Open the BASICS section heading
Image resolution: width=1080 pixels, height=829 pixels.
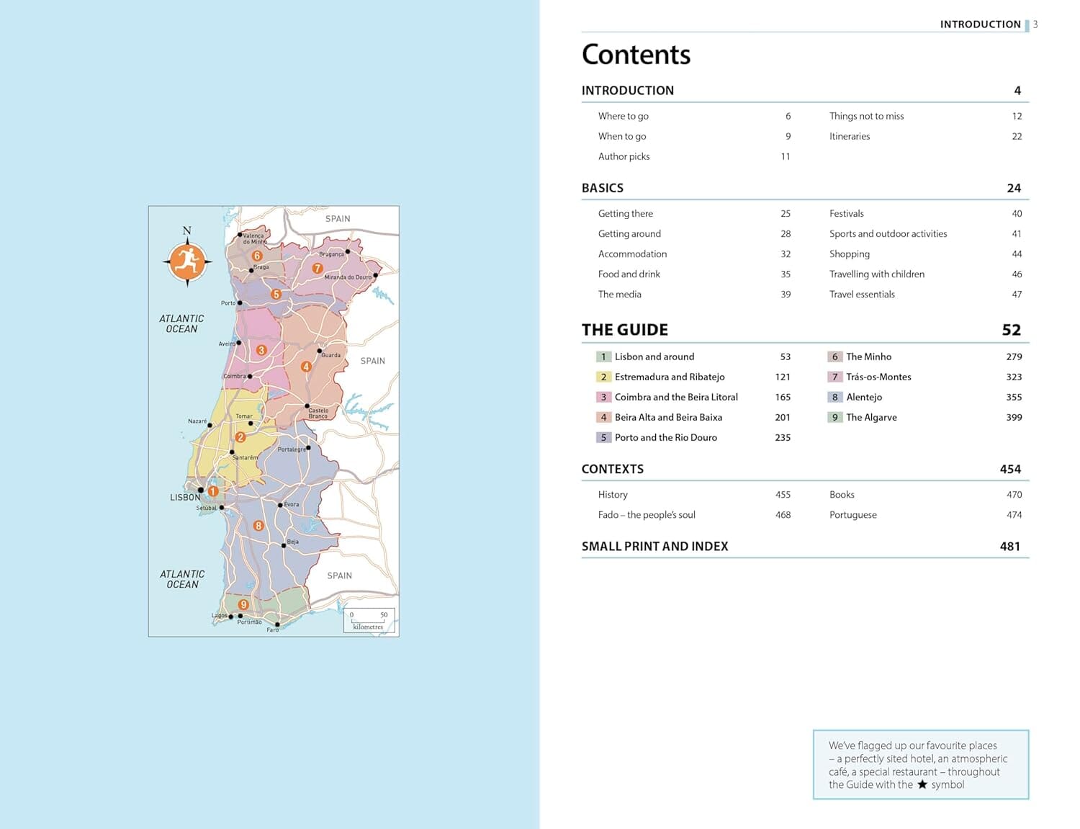click(x=603, y=188)
